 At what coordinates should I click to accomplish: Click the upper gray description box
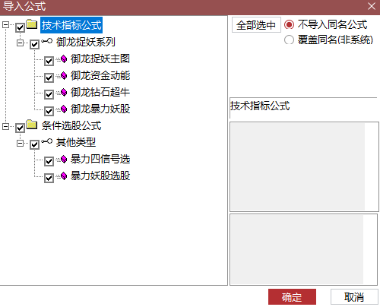304,166
